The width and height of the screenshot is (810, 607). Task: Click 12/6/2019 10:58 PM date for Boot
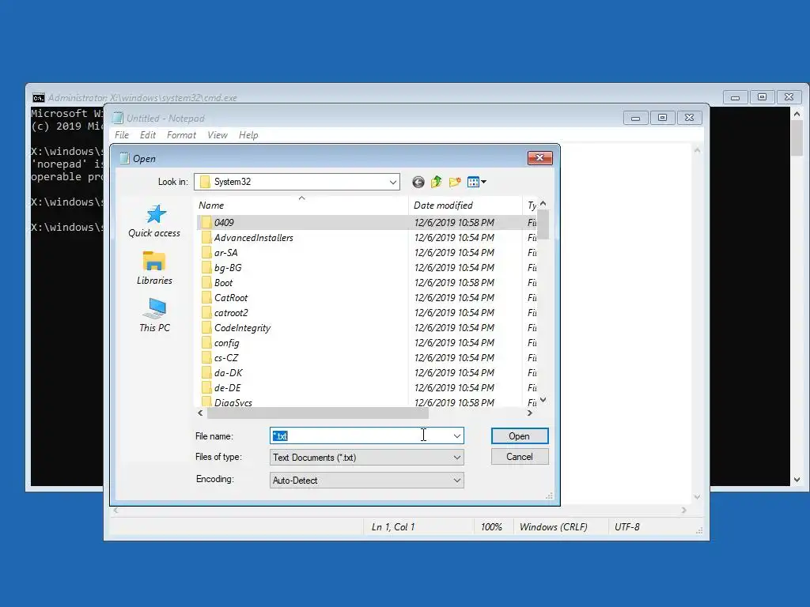(454, 282)
